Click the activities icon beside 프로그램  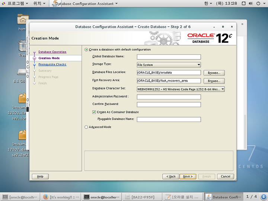[3, 3]
